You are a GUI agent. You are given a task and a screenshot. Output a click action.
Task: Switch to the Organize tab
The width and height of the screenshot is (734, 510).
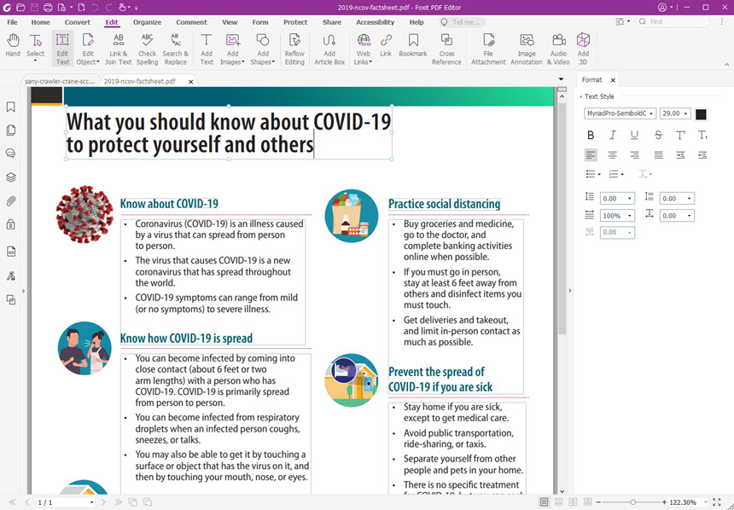pyautogui.click(x=147, y=22)
